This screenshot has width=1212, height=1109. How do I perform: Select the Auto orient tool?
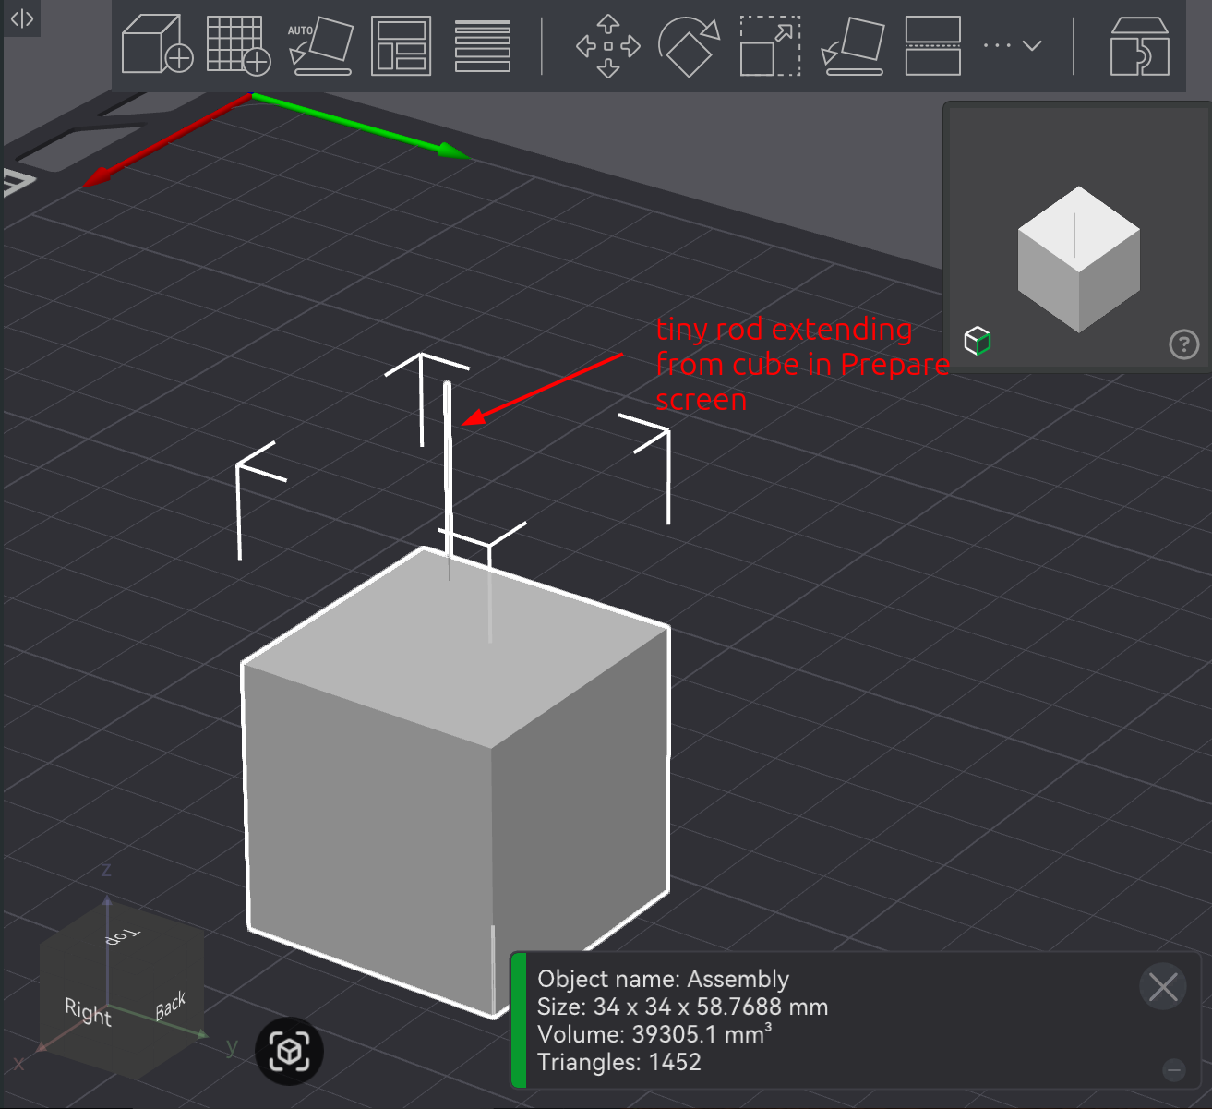tap(320, 45)
